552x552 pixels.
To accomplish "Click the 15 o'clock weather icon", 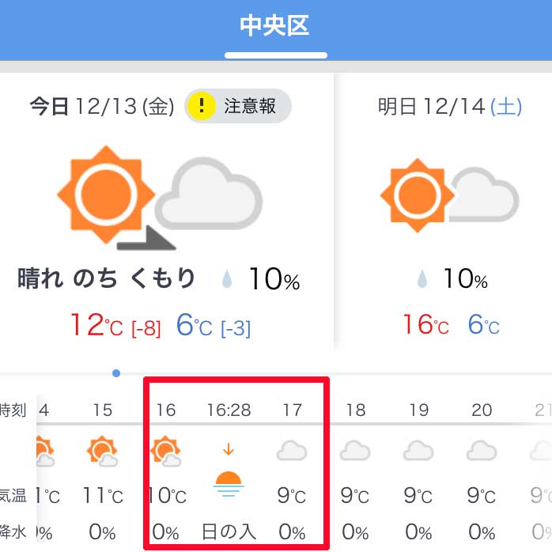I will tap(103, 451).
